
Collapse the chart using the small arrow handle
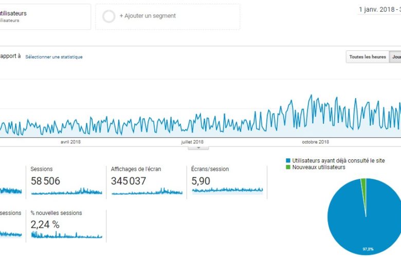198,148
